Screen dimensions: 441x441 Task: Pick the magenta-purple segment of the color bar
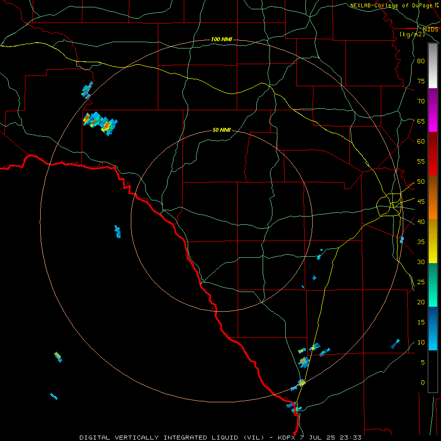pyautogui.click(x=433, y=110)
